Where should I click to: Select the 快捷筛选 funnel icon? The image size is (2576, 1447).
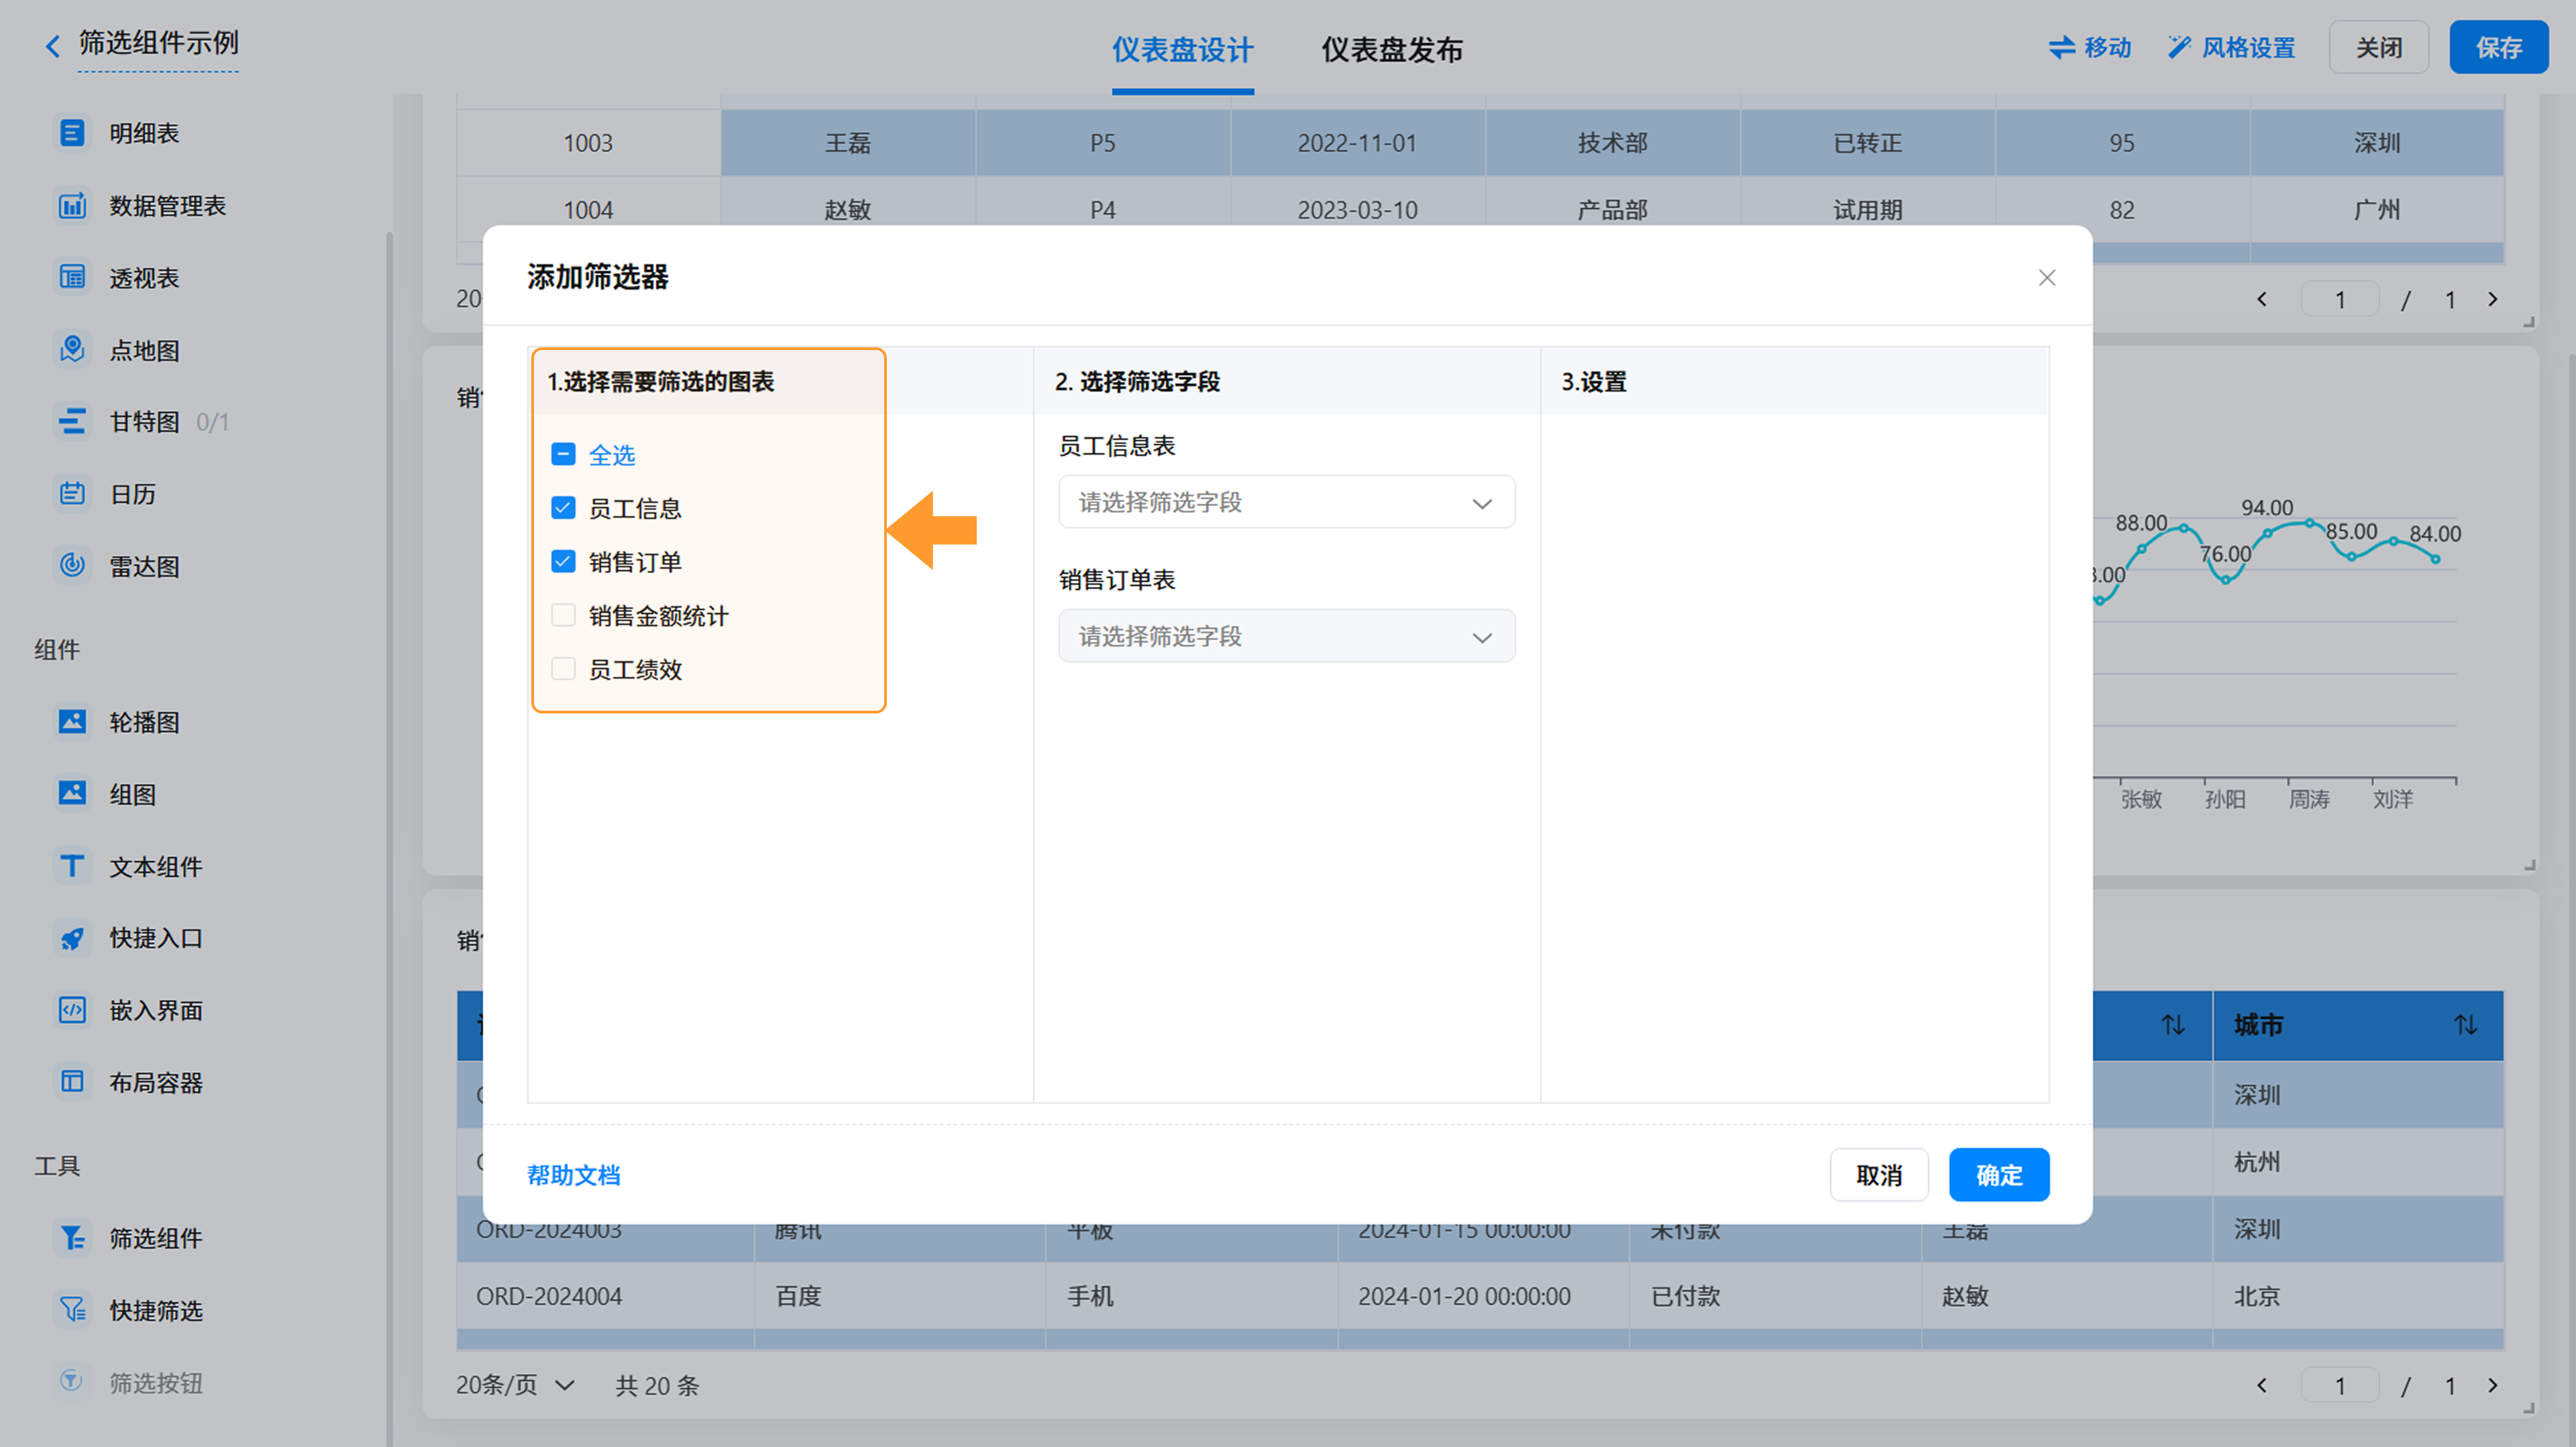(72, 1309)
